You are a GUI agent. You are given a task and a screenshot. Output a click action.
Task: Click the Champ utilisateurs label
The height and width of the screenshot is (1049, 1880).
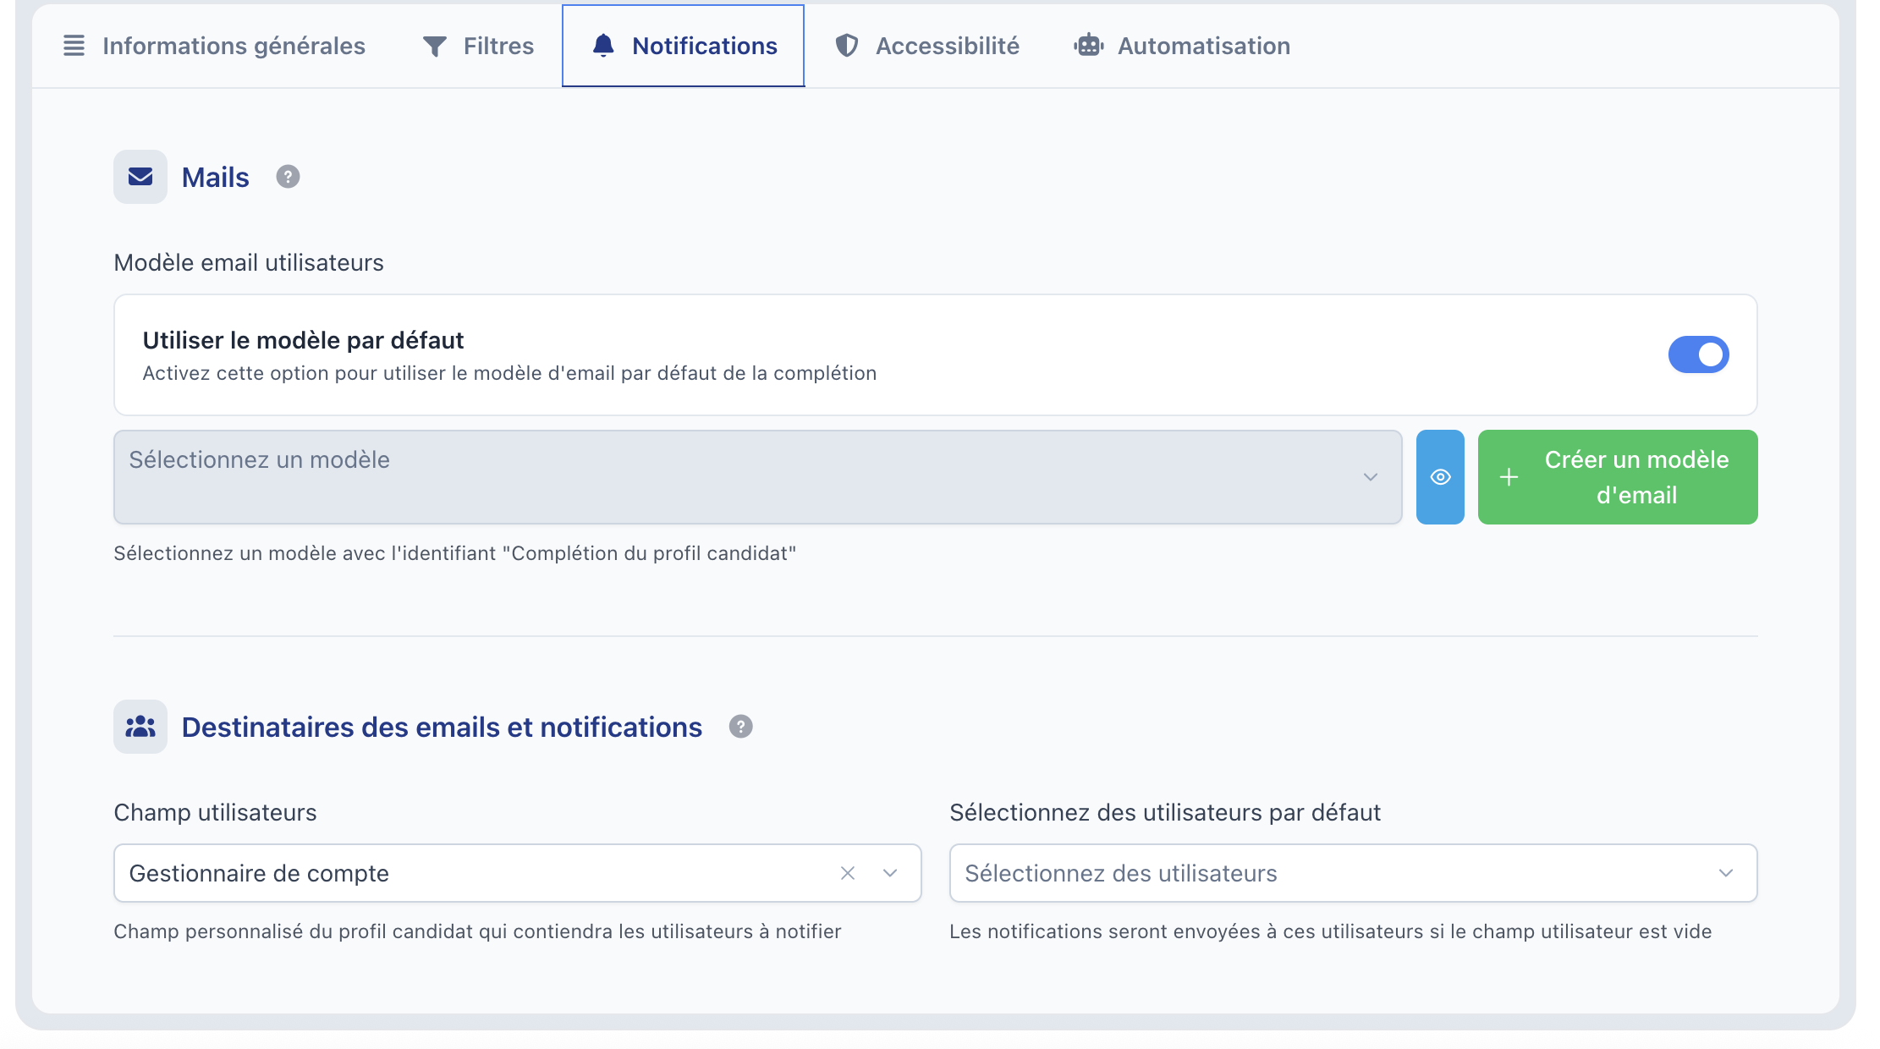tap(216, 813)
